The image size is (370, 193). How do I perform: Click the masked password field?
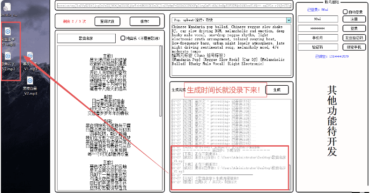pos(318,28)
